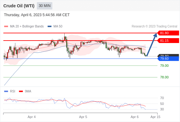Click the red 9MA legend swatch
This screenshot has width=180, height=122.
21,91
